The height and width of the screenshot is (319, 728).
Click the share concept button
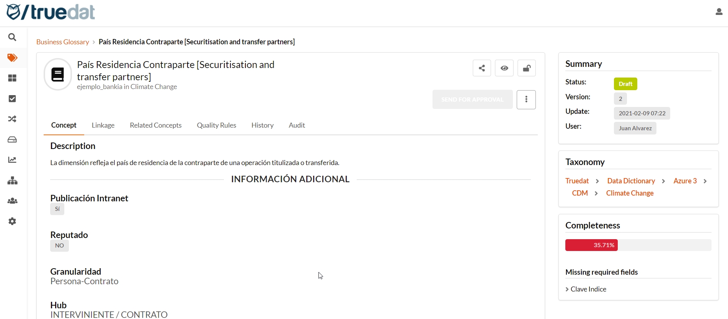[x=482, y=68]
